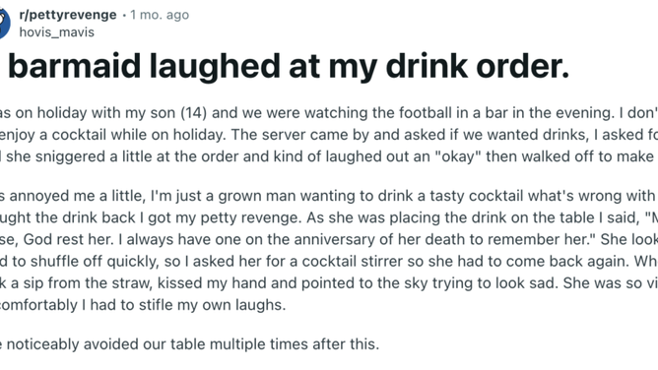Click the word 'barmaid' in the title

point(74,66)
